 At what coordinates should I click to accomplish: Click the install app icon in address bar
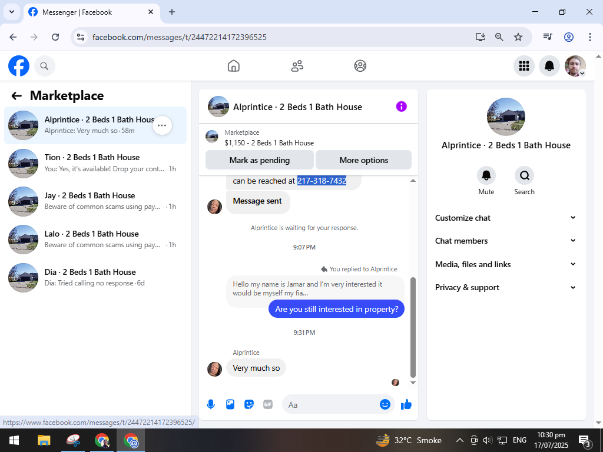pos(480,37)
